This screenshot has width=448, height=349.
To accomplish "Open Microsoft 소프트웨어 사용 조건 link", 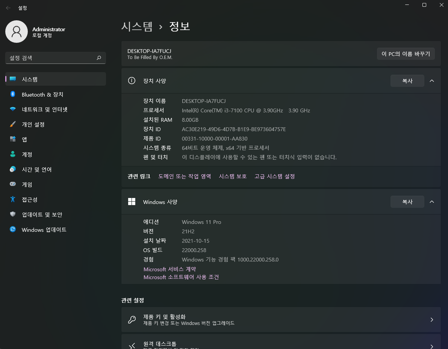I will [x=181, y=277].
